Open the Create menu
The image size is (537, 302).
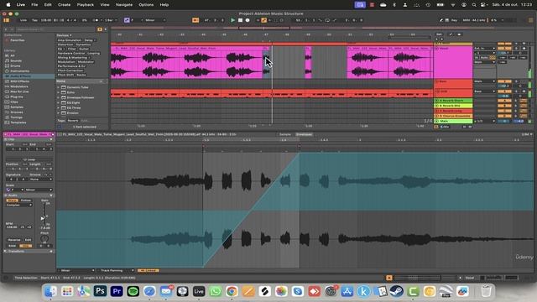[x=64, y=5]
